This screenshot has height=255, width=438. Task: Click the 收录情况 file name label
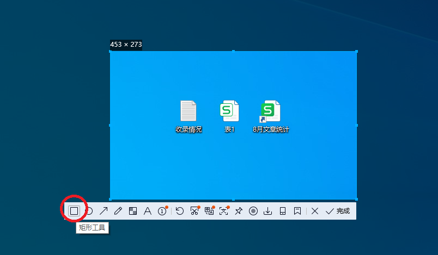(x=188, y=129)
